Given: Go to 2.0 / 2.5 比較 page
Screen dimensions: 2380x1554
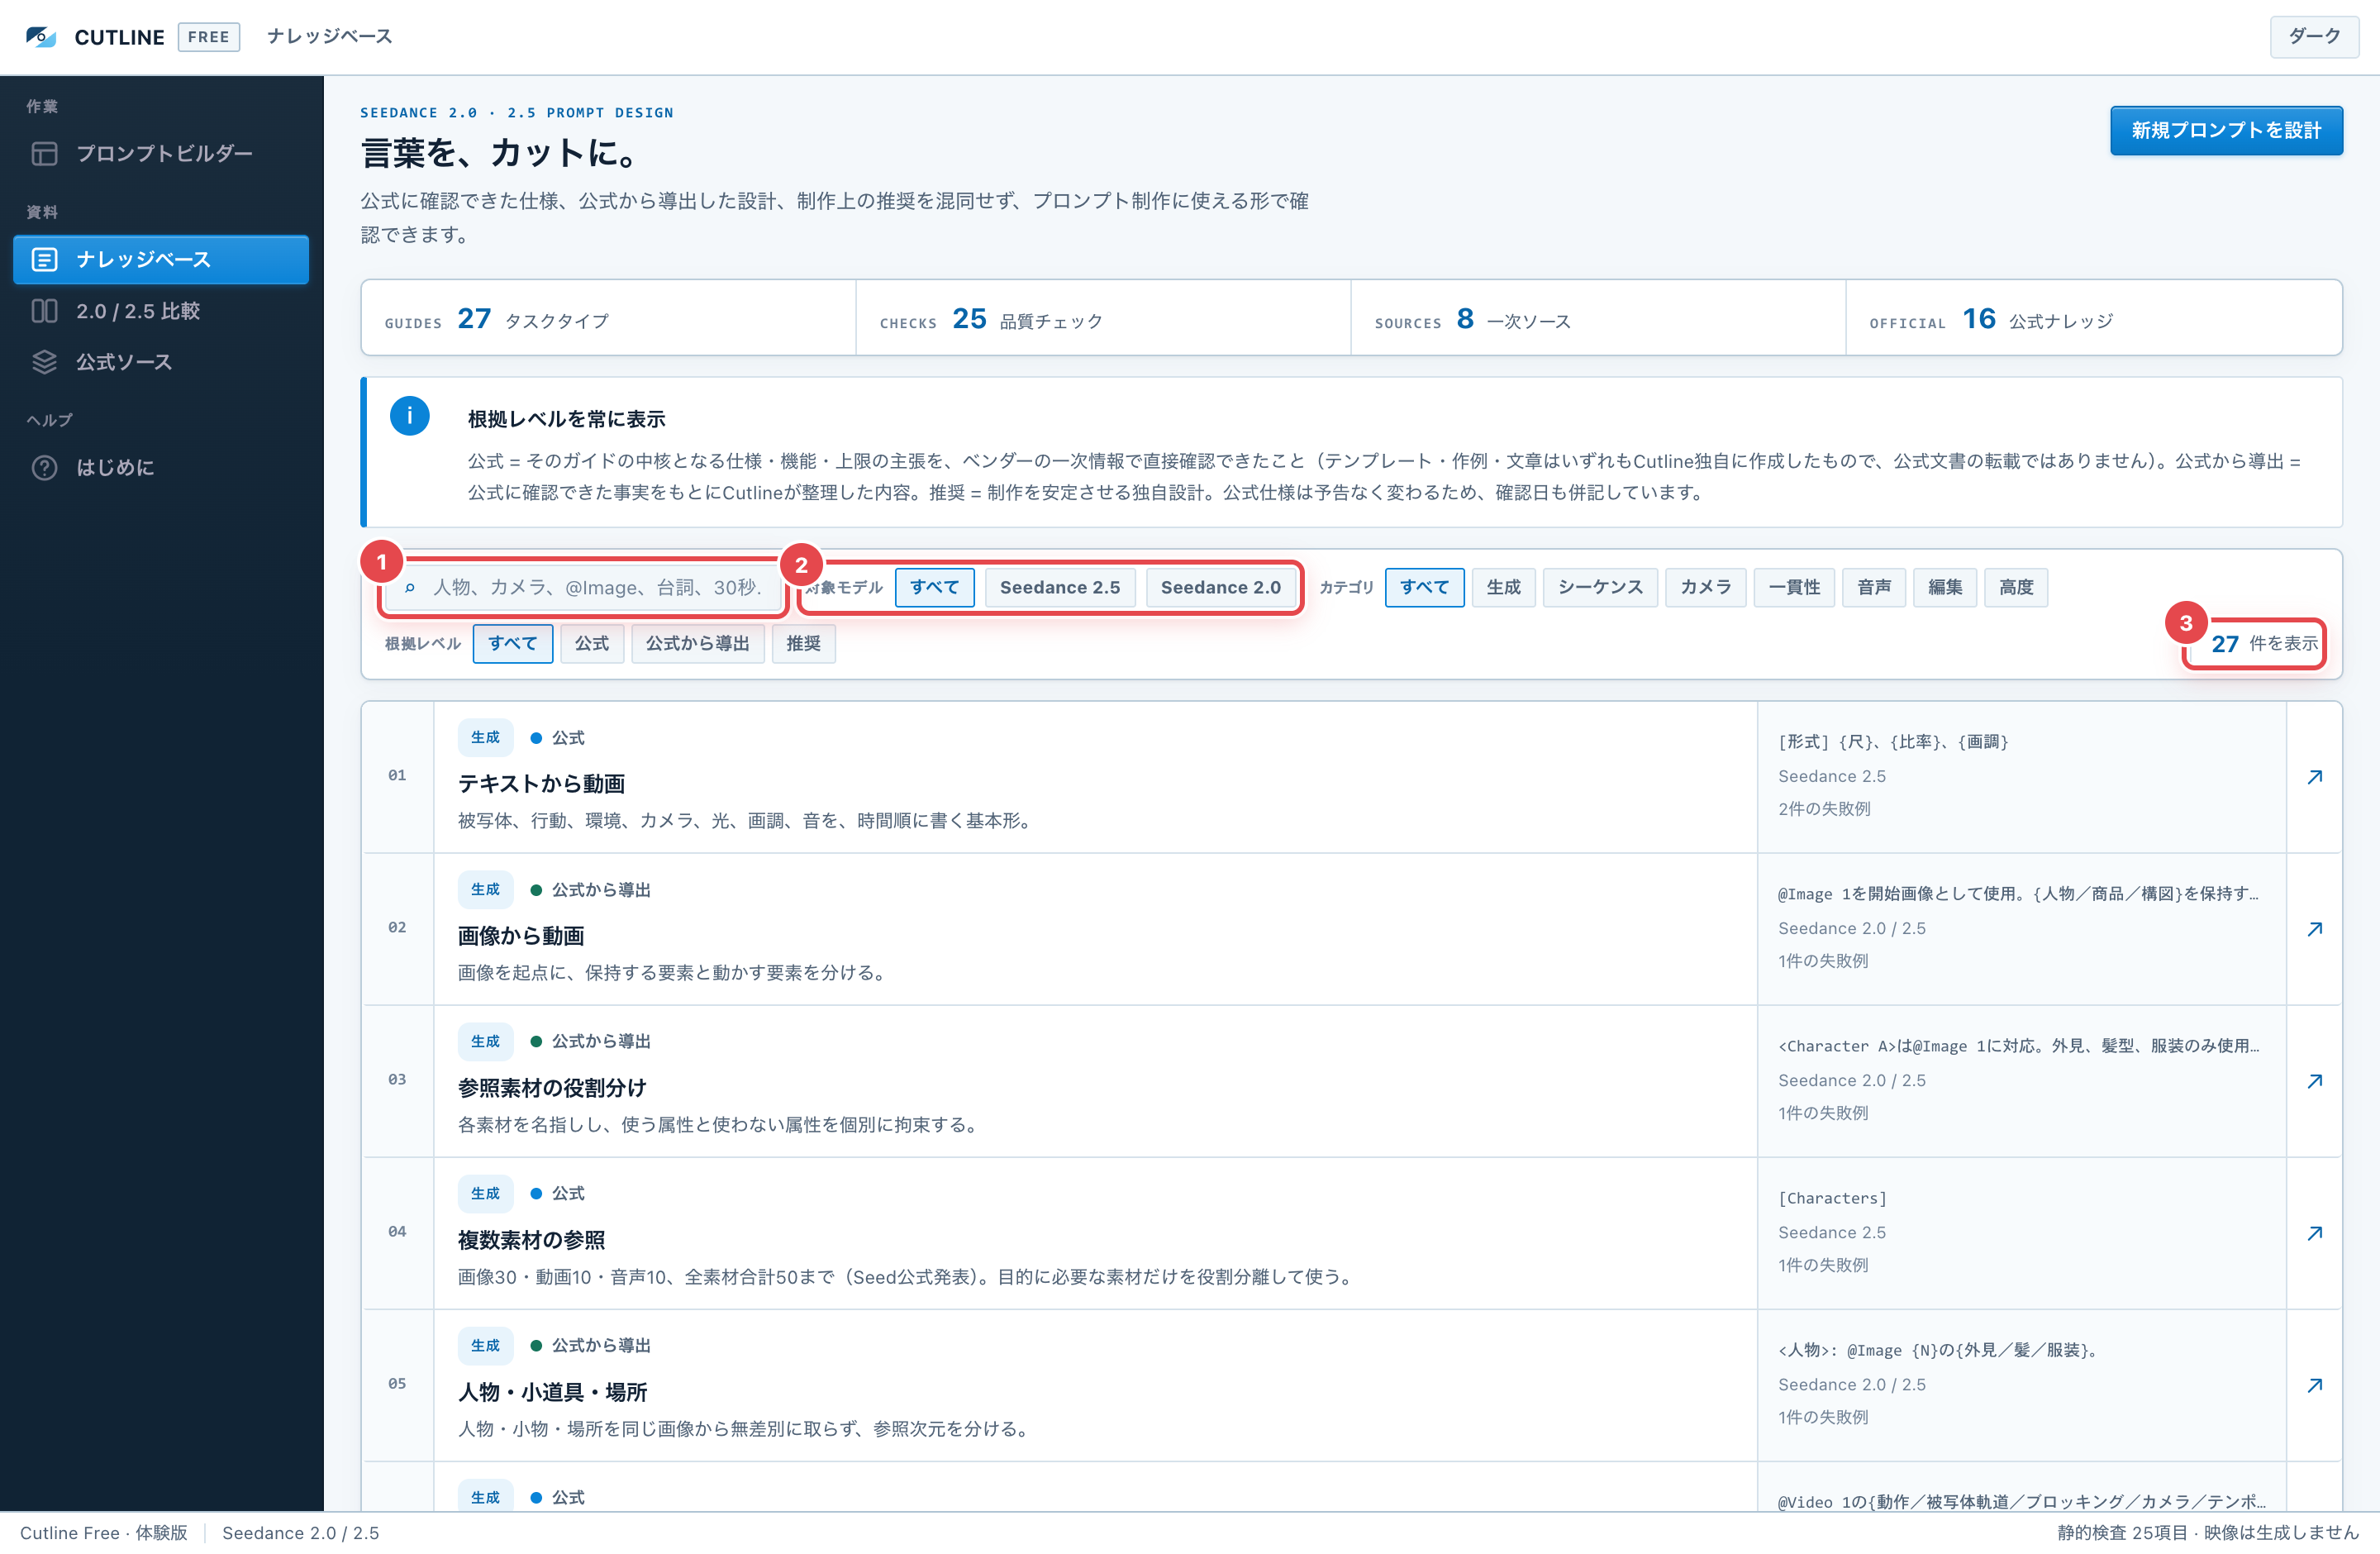Looking at the screenshot, I should click(x=161, y=311).
